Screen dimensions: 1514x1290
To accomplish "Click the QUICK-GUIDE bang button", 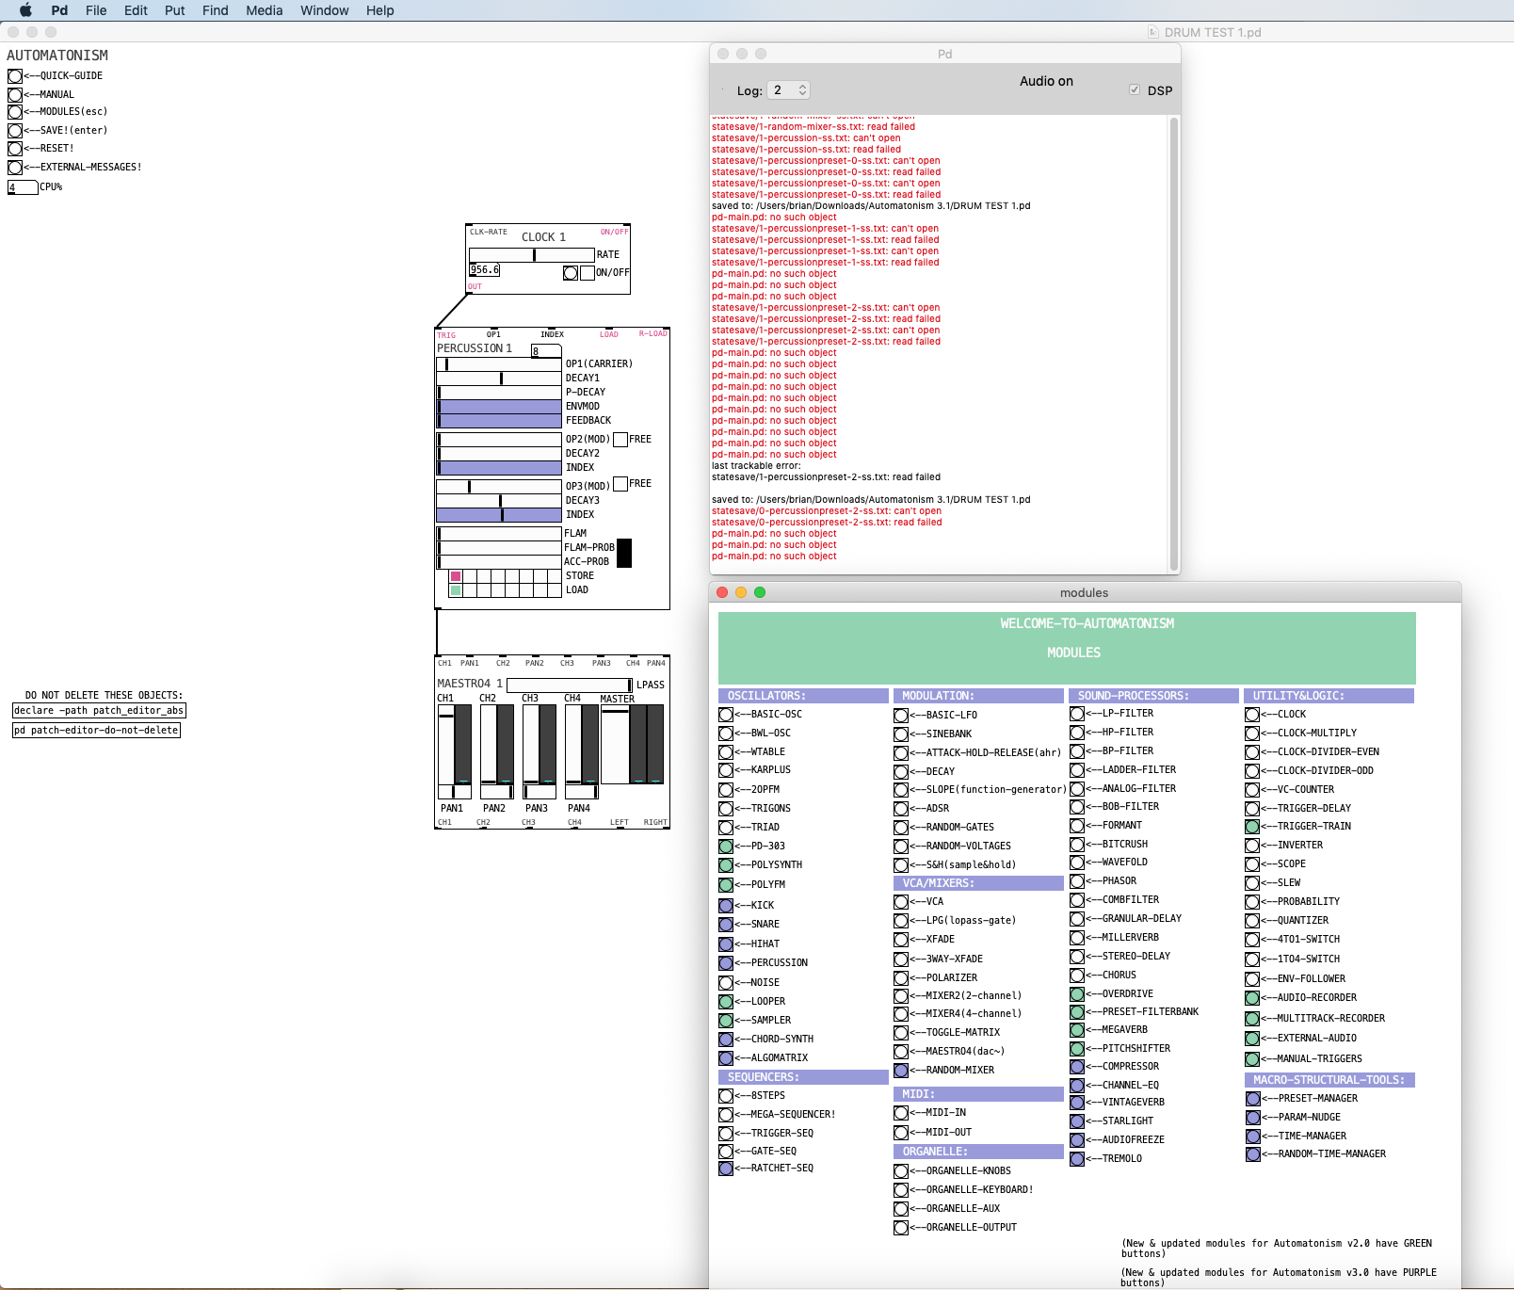I will pyautogui.click(x=15, y=76).
